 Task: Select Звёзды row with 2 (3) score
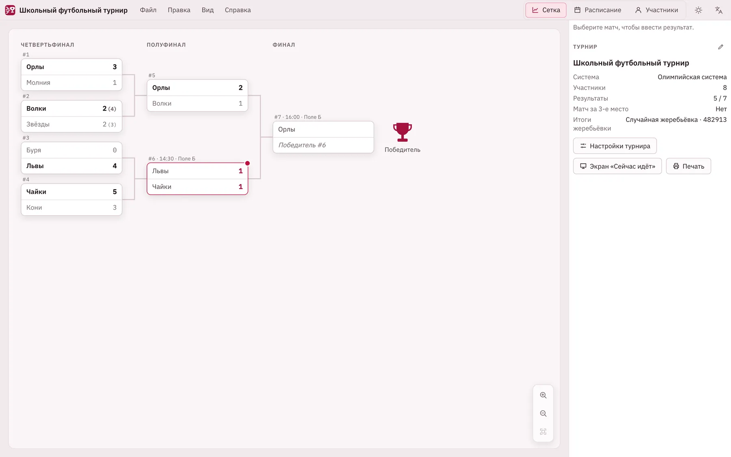click(71, 124)
